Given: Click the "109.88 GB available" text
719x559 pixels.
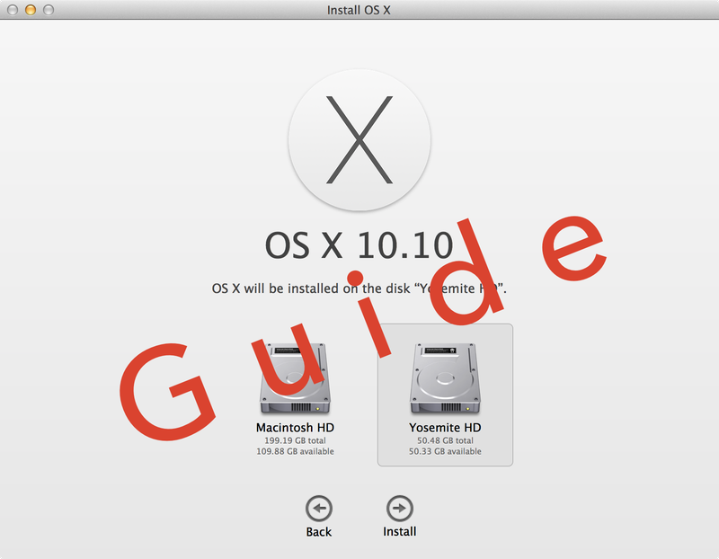Looking at the screenshot, I should [295, 451].
